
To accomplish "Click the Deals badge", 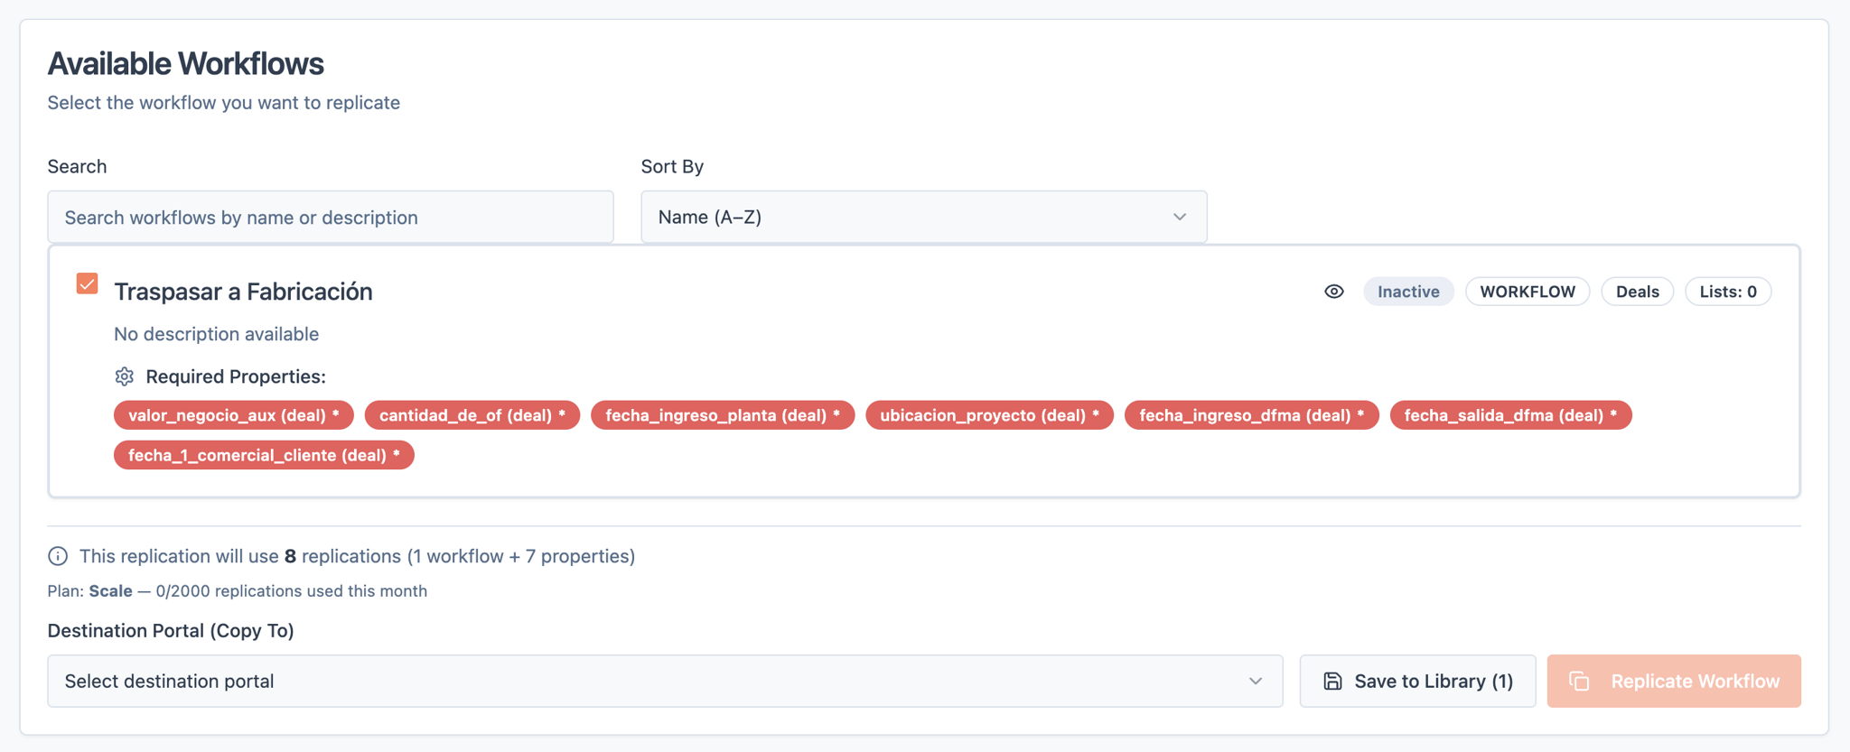I will [x=1637, y=292].
